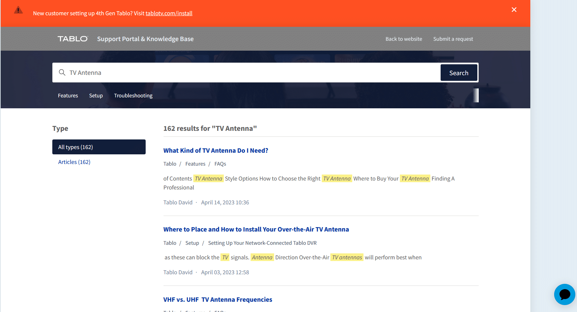Screen dimensions: 577x312
Task: Click the warning triangle alert icon
Action: pyautogui.click(x=19, y=10)
